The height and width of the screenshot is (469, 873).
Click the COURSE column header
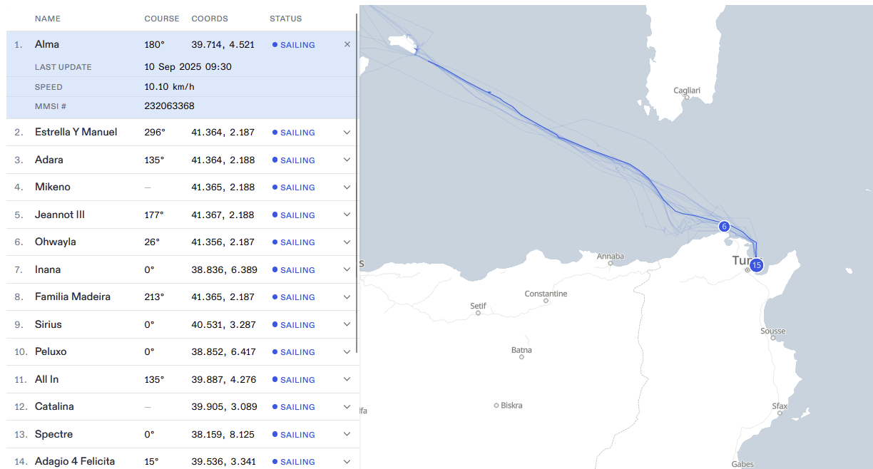[x=162, y=19]
